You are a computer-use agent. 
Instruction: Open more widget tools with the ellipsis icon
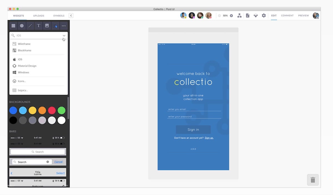63,25
